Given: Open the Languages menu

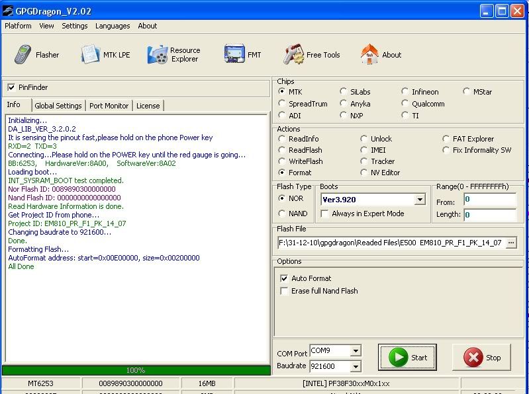Looking at the screenshot, I should click(113, 26).
